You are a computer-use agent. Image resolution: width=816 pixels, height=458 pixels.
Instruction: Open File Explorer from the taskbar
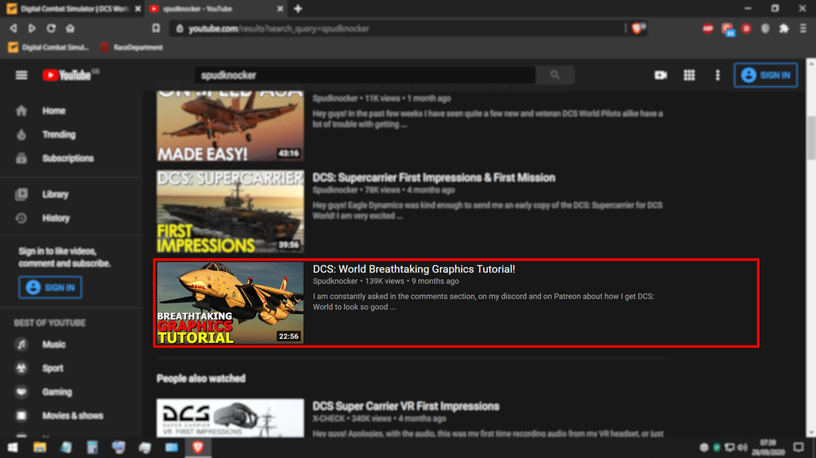pos(39,447)
